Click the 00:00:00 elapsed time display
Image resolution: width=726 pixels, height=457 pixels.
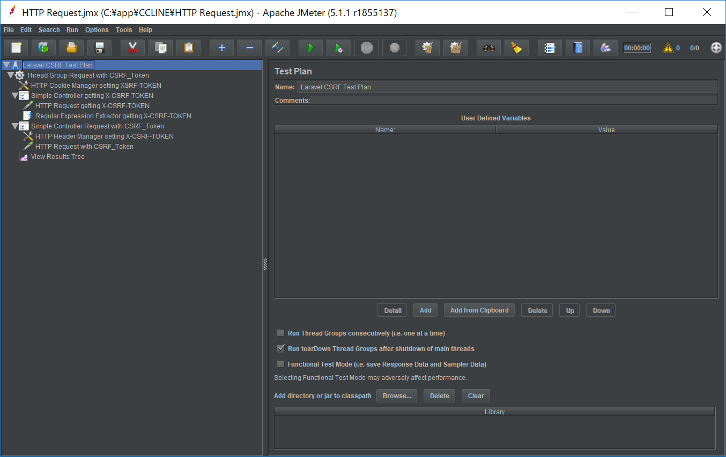click(x=637, y=48)
